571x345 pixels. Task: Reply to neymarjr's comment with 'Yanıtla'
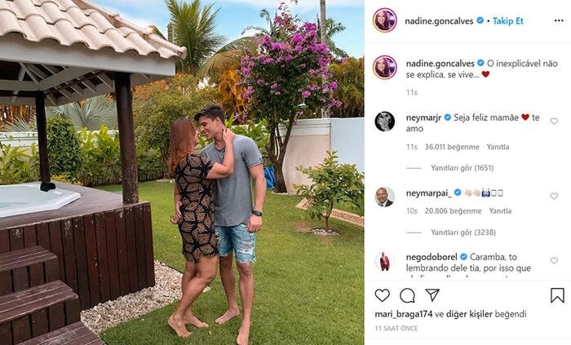click(x=498, y=147)
